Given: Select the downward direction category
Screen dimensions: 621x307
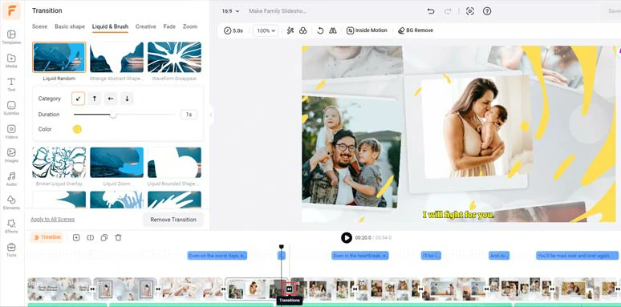Looking at the screenshot, I should point(127,99).
